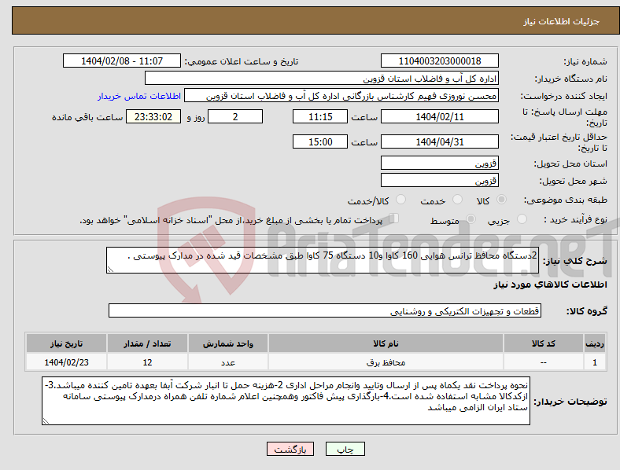Click the جزئیات اطلاعات نیاز header title

pos(562,21)
